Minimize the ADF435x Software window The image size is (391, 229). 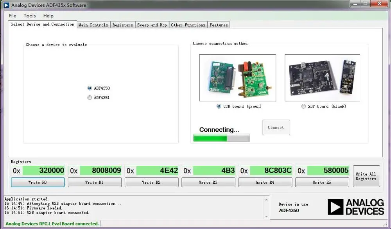tap(355, 4)
